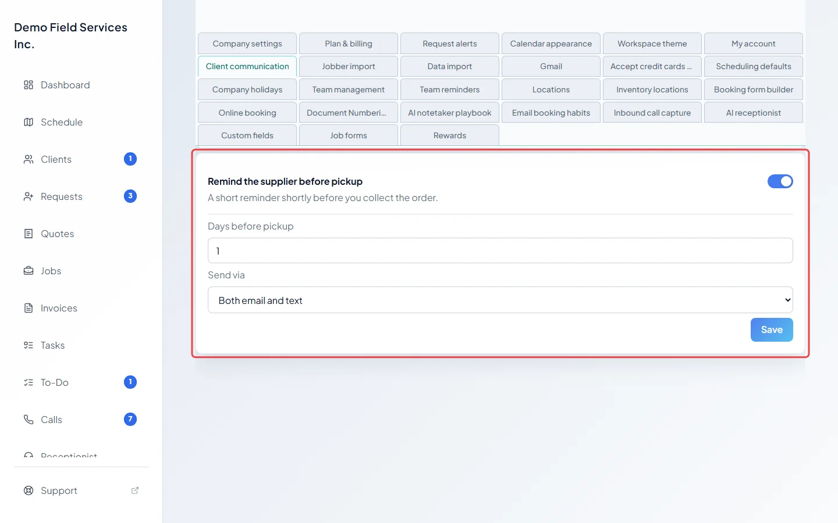This screenshot has height=523, width=838.
Task: Select the Team management tab
Action: click(349, 89)
